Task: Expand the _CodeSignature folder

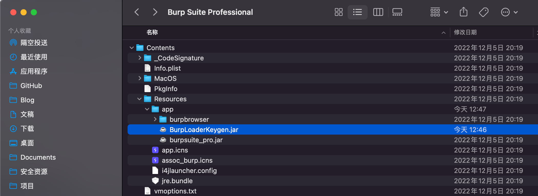Action: (139, 58)
